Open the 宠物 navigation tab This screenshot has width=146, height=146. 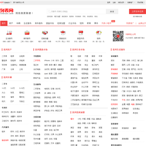(82, 23)
